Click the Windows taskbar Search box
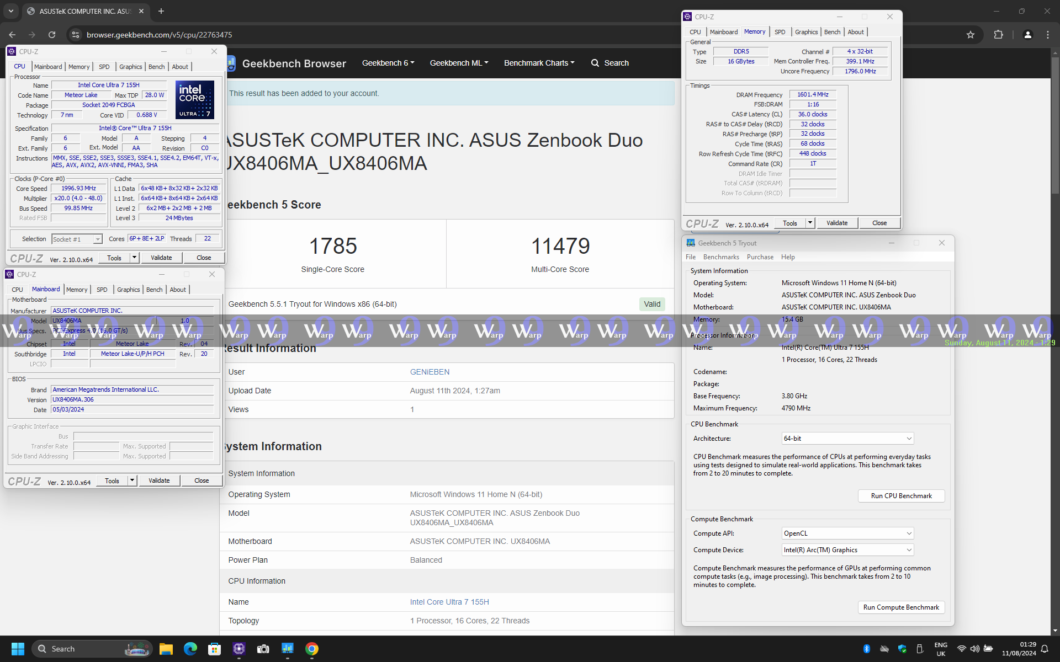 [92, 649]
